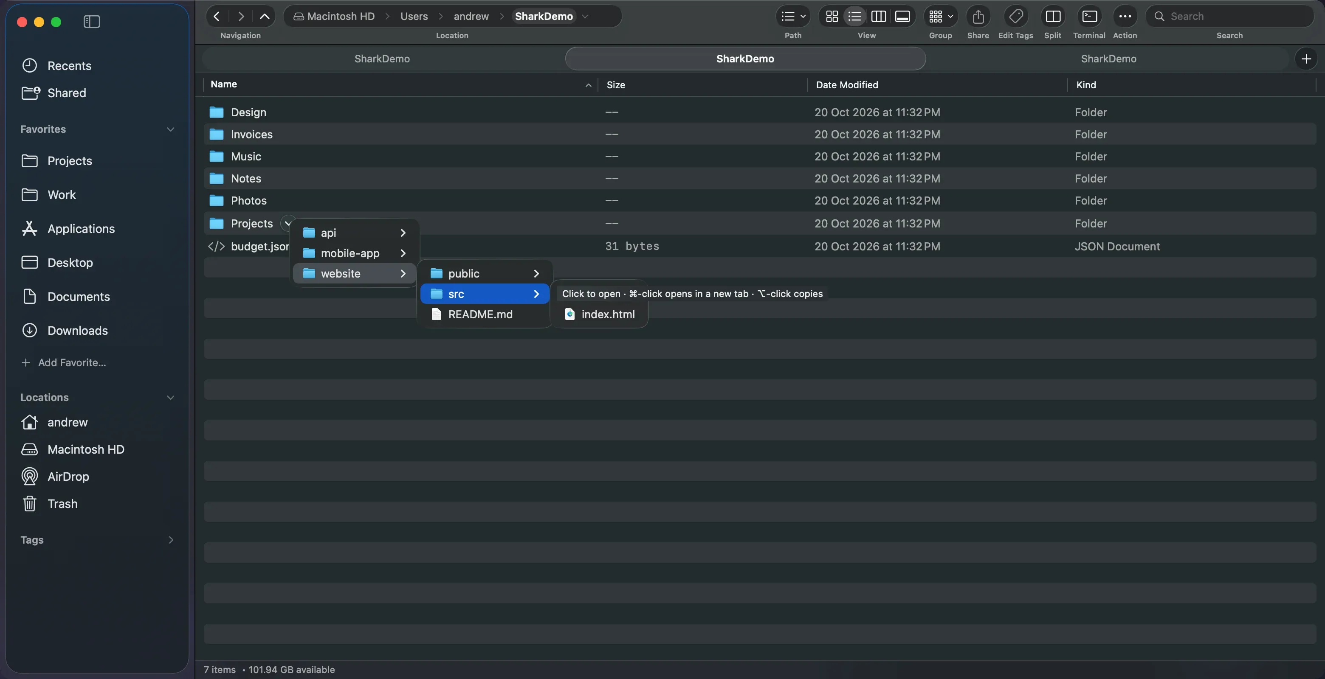This screenshot has width=1325, height=679.
Task: Switch to list view
Action: (855, 17)
